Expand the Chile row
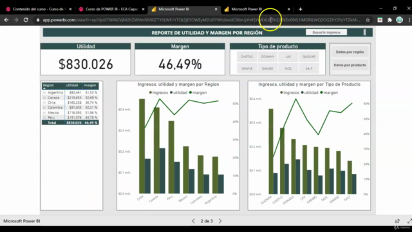412x232 pixels. point(44,102)
